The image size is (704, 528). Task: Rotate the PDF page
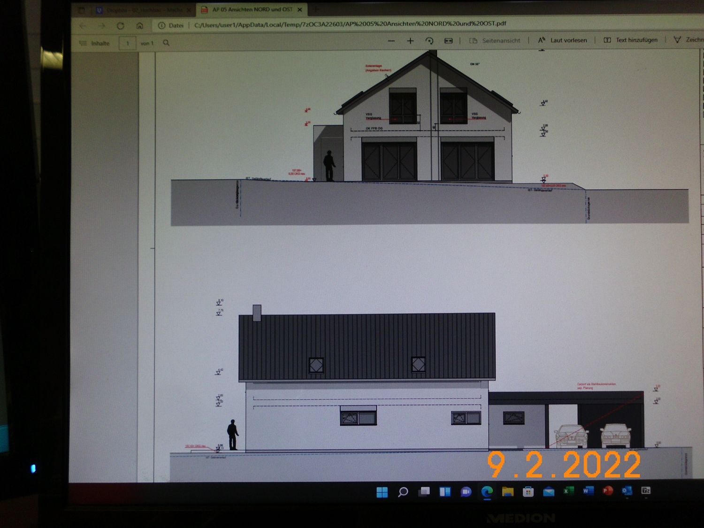click(x=429, y=41)
